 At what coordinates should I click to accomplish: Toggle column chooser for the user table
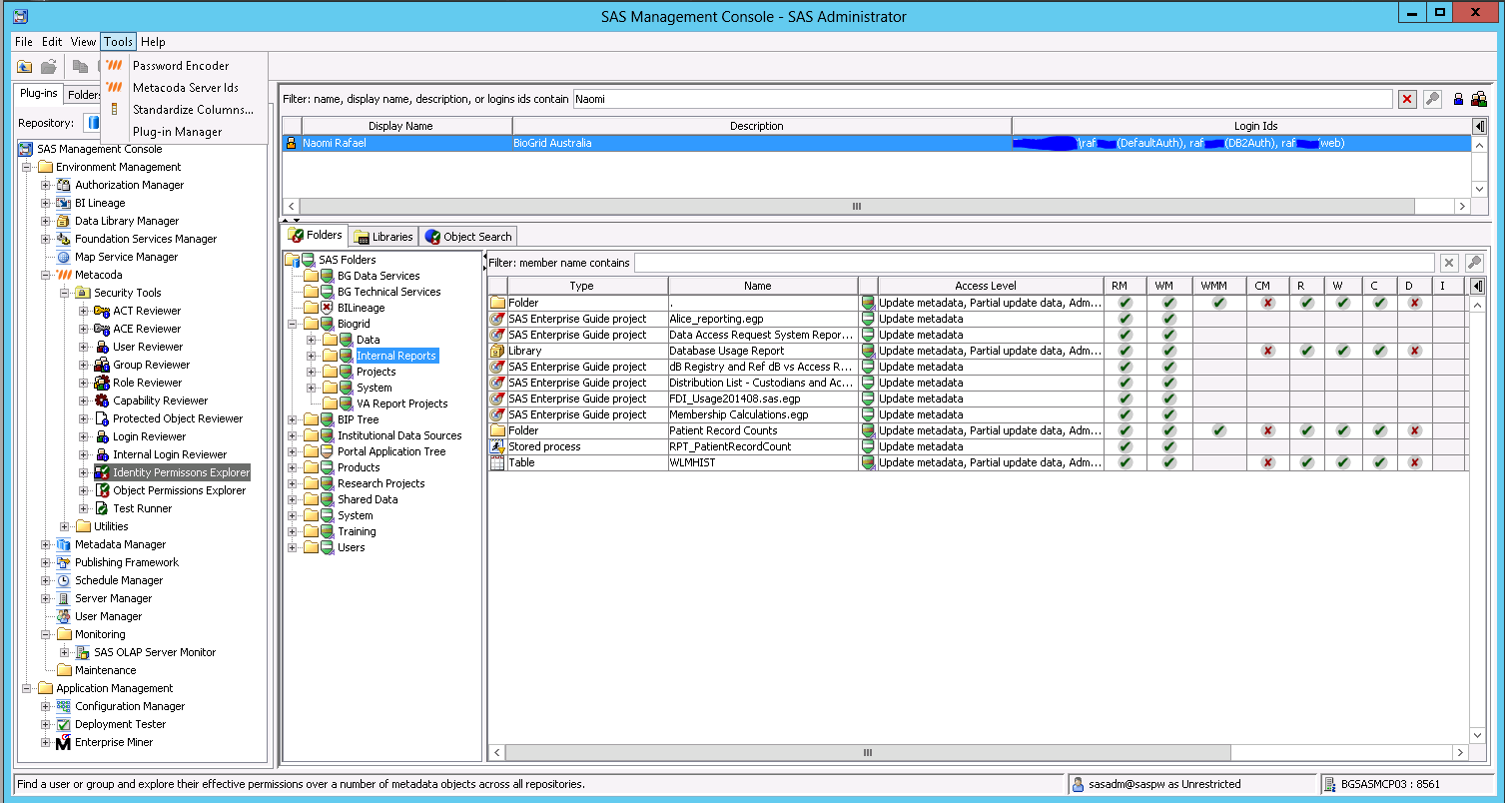click(1479, 126)
